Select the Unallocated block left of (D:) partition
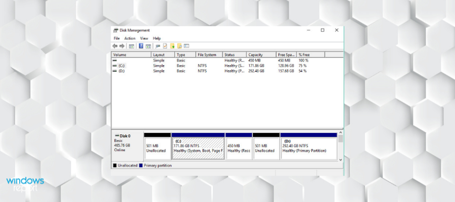Viewport: 455px width, 202px height. click(x=266, y=146)
